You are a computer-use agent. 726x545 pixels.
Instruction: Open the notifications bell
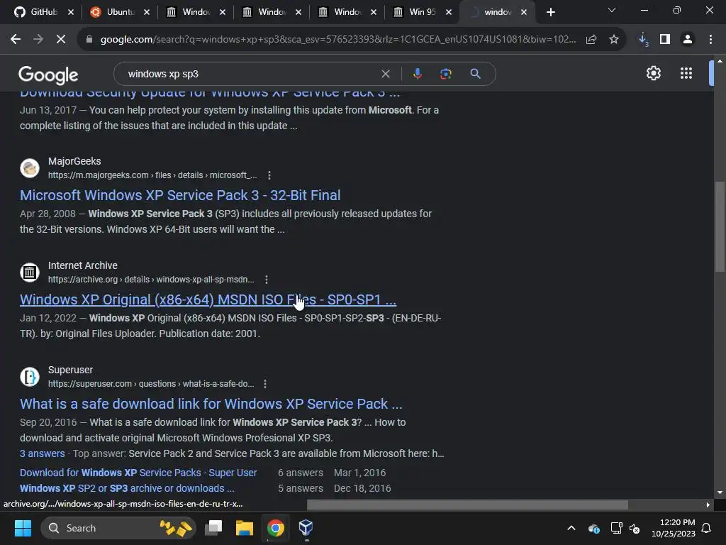coord(707,528)
